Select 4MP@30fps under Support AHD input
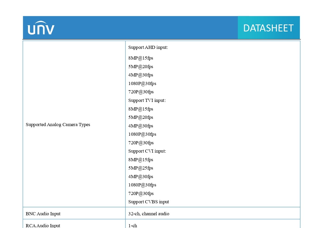This screenshot has height=228, width=323. coord(141,75)
